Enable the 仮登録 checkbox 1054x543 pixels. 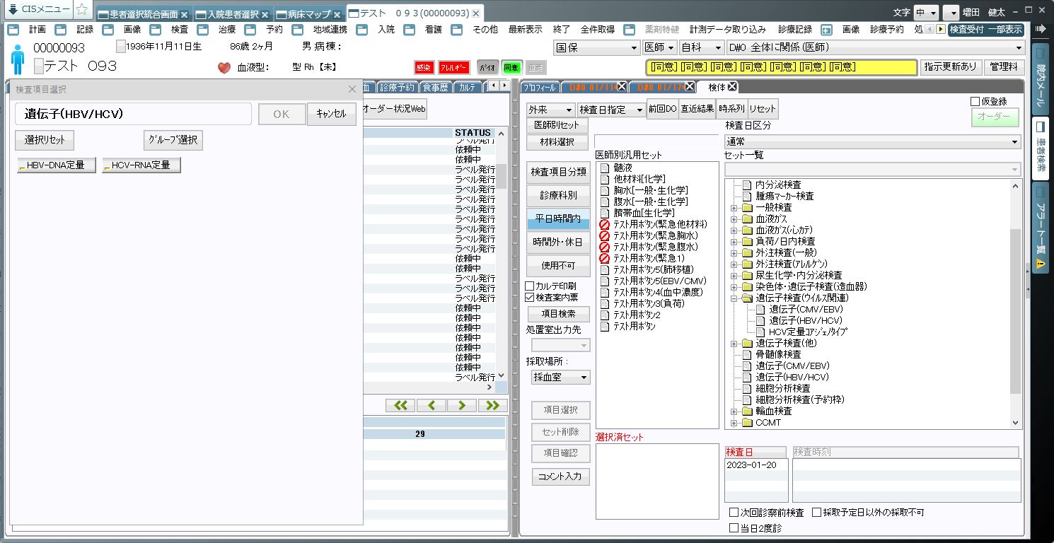click(x=975, y=102)
